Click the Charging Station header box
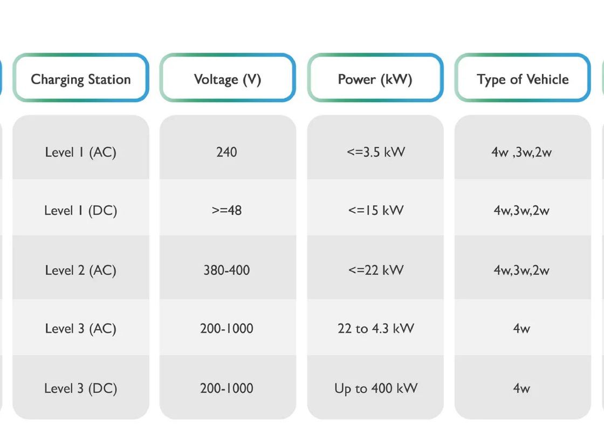This screenshot has width=604, height=431. coord(81,78)
